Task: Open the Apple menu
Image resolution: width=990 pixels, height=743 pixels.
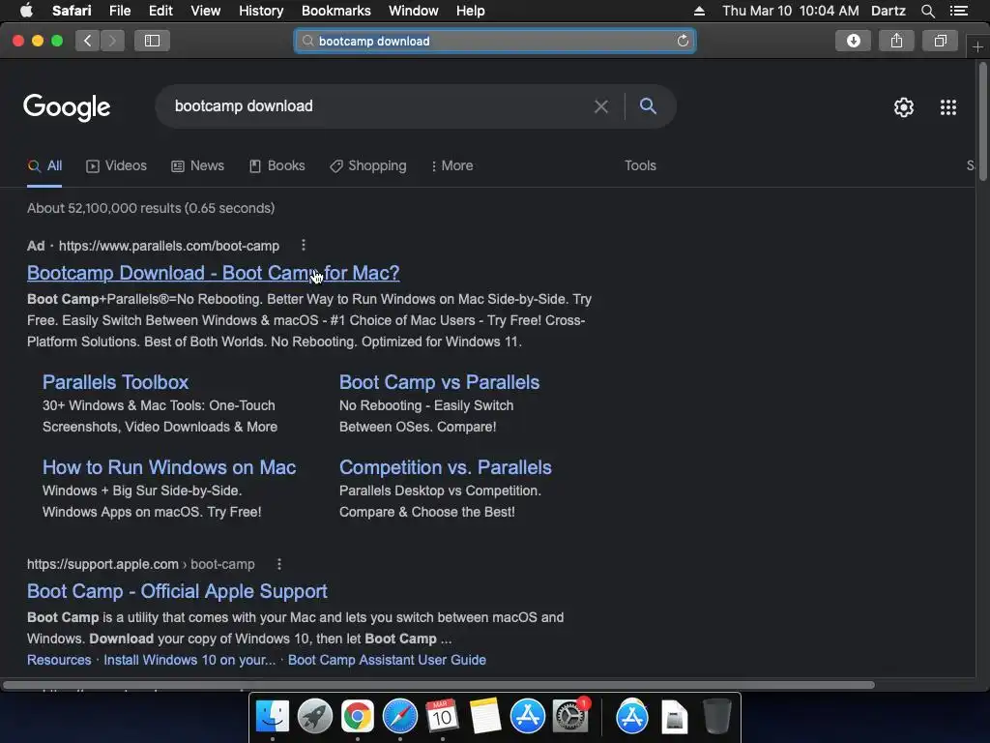Action: [x=26, y=11]
